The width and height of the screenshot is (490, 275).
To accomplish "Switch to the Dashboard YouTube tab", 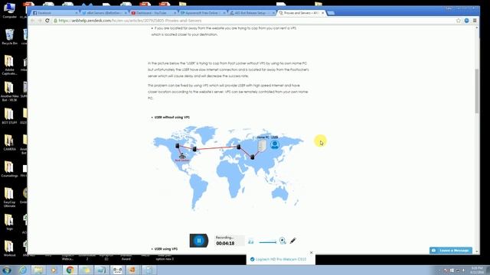I will [x=153, y=13].
